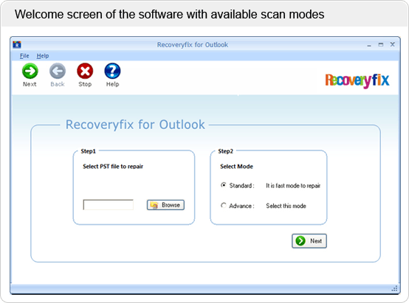409x303 pixels.
Task: Open the Help menu
Action: (43, 56)
